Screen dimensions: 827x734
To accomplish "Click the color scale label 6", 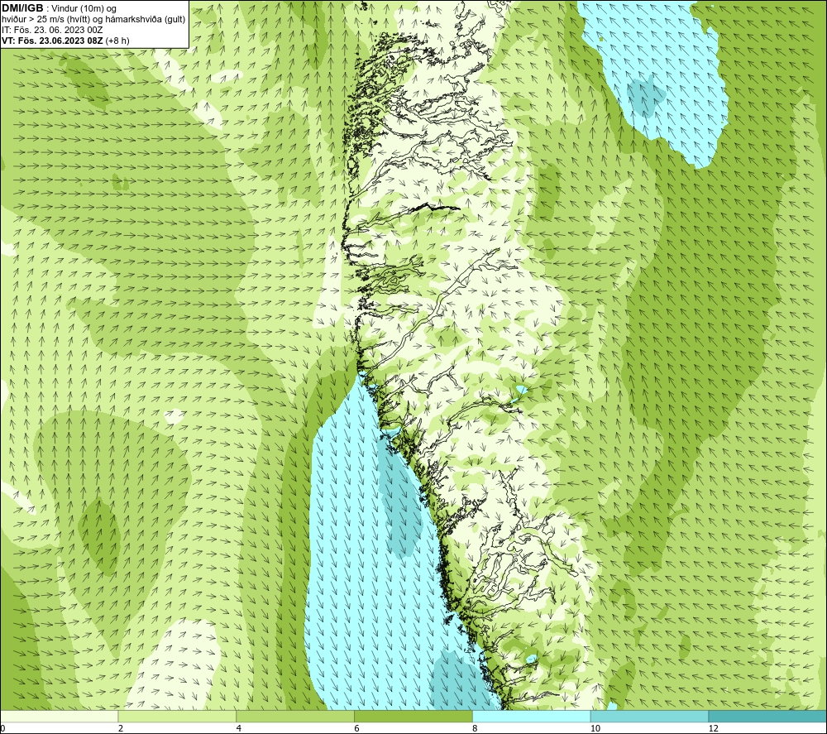I will [x=357, y=728].
